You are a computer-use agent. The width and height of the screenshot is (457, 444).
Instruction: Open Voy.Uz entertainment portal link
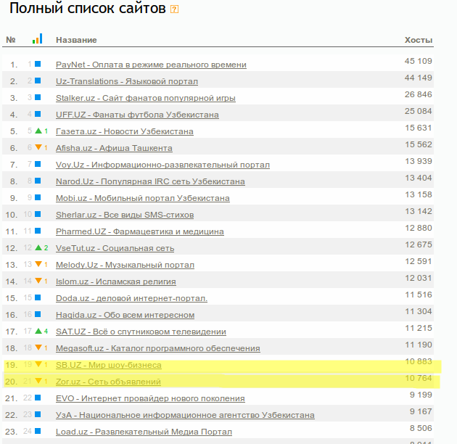[x=162, y=165]
